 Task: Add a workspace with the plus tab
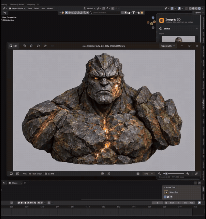coord(38,4)
